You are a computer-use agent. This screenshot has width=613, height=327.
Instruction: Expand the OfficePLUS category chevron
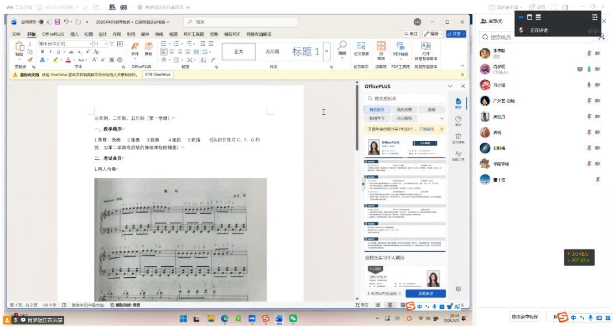click(x=441, y=119)
